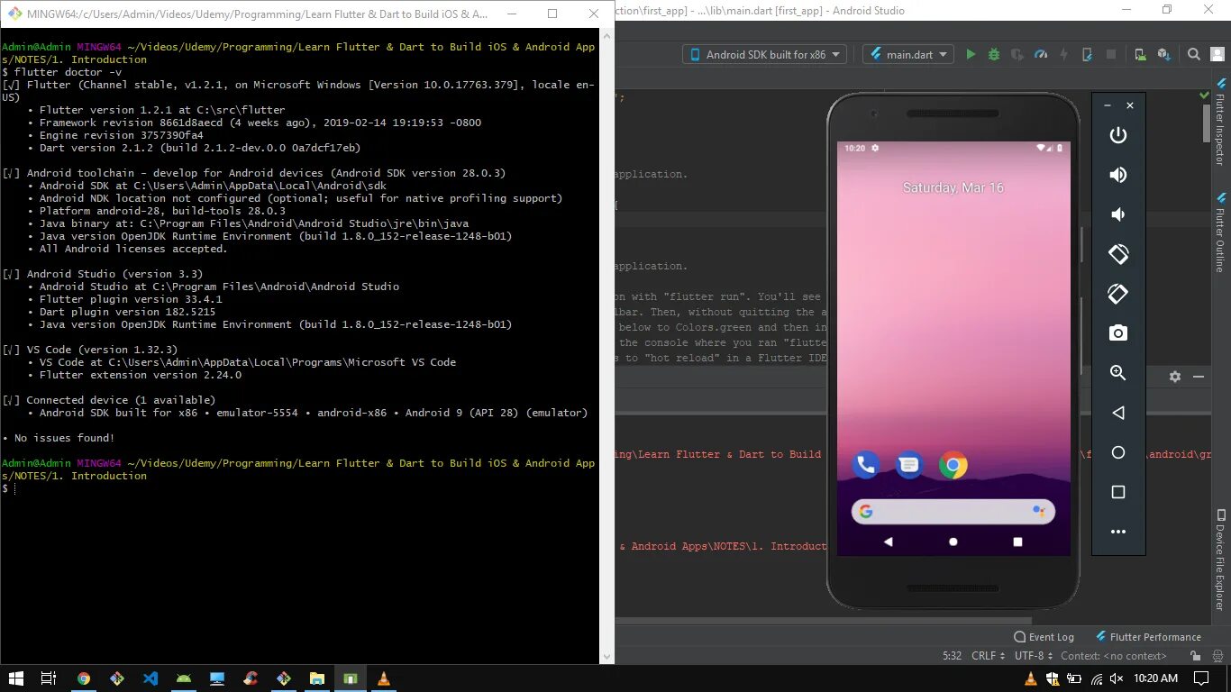This screenshot has width=1231, height=692.
Task: Tap the Google Assistant icon in the search bar
Action: [x=1038, y=512]
